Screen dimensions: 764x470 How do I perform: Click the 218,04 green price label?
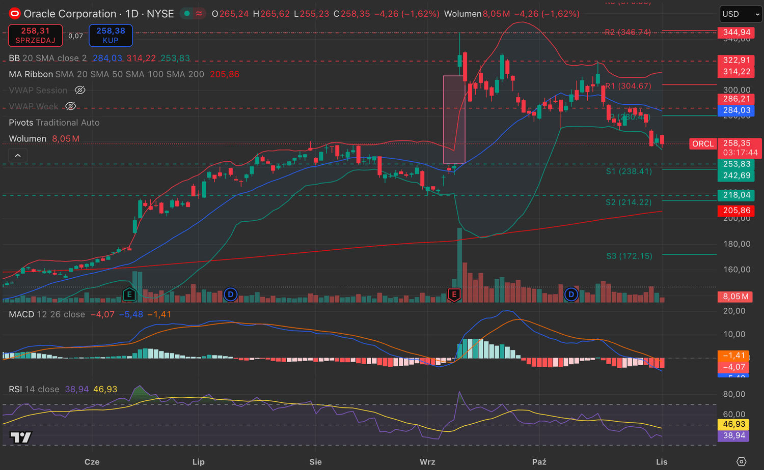[736, 195]
